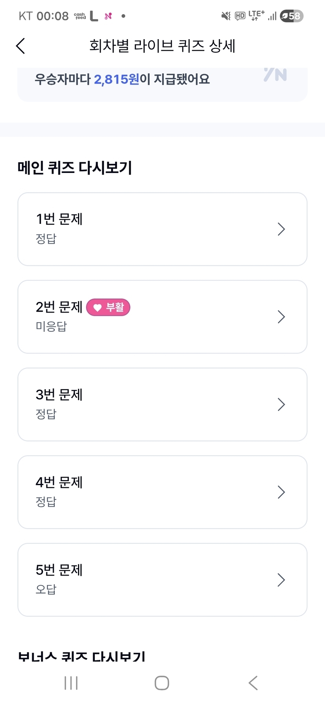
Task: Tap the 메인 퀴즈 다시보기 heading
Action: pyautogui.click(x=75, y=168)
